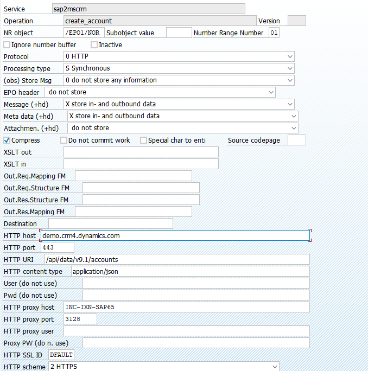Toggle Do not commit work option

[64, 140]
